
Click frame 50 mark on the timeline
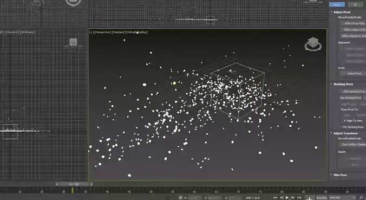[x=151, y=191]
